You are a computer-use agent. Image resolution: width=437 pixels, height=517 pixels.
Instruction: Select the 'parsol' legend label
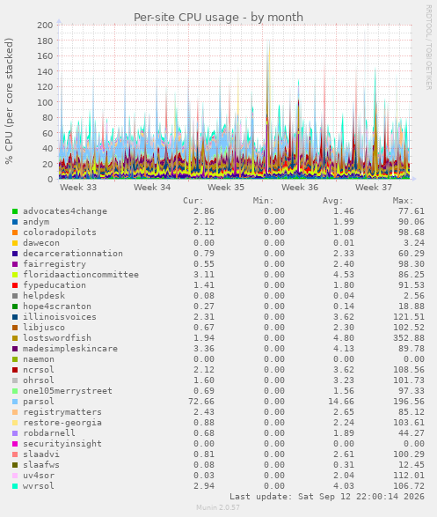(39, 402)
